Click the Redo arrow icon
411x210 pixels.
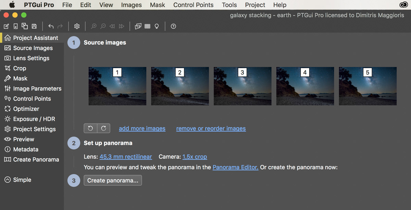[x=60, y=26]
